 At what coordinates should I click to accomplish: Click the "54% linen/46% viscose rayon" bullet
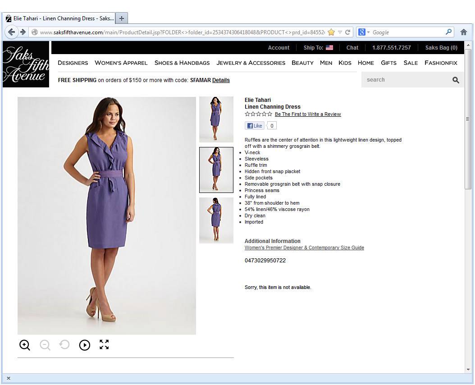pos(277,209)
